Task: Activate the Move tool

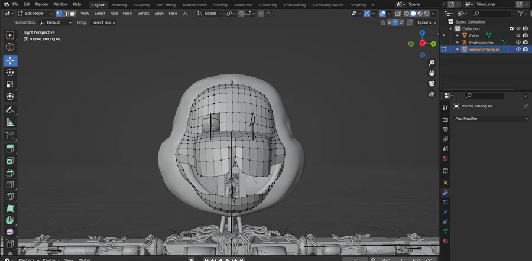Action: 10,61
